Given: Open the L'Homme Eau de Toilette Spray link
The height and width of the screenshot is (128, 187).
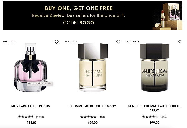Looking at the screenshot, I should coord(93,106).
